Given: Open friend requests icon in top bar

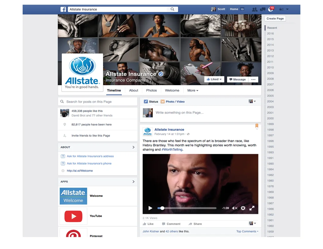Looking at the screenshot, I should click(254, 9).
